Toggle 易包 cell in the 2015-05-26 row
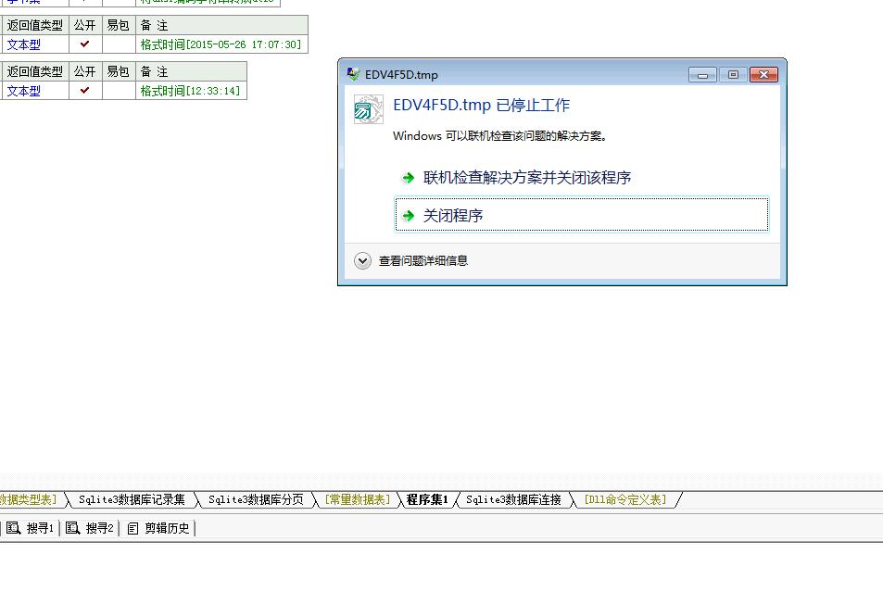883x604 pixels. [119, 44]
